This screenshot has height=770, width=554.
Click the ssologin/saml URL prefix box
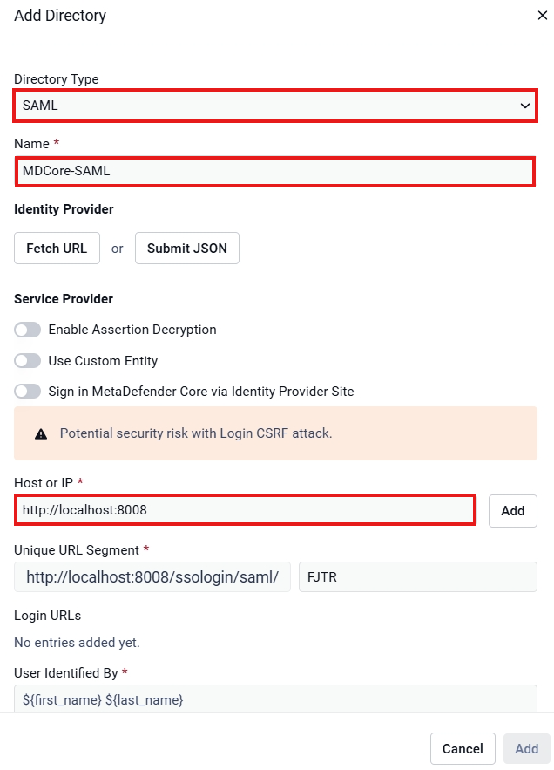152,577
